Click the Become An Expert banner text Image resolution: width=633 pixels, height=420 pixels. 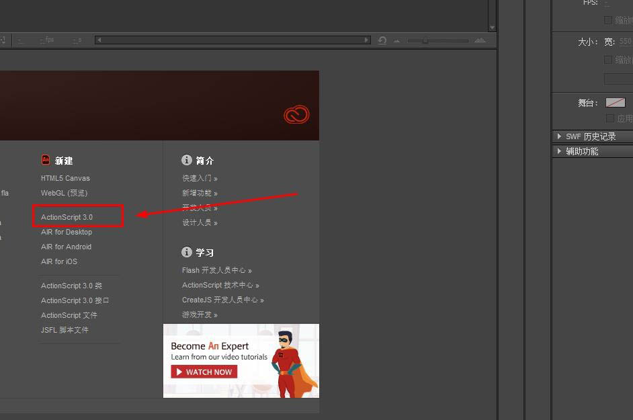coord(210,346)
